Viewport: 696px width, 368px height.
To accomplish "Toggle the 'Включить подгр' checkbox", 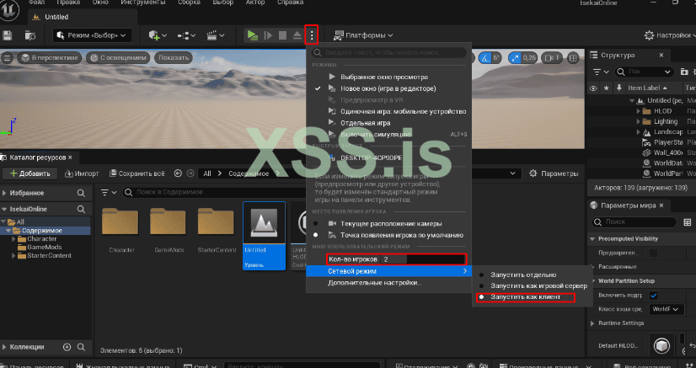I will point(653,294).
